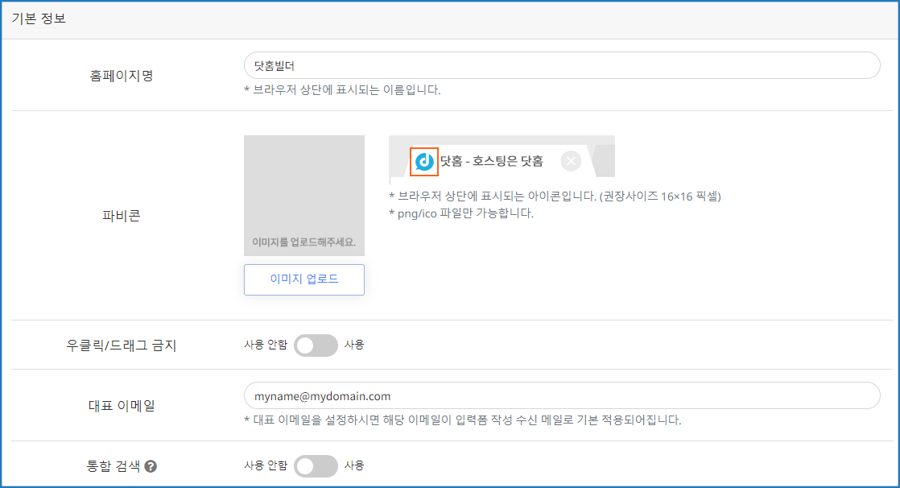The height and width of the screenshot is (488, 900).
Task: Click the 홈페이지명 row label
Action: [x=122, y=76]
